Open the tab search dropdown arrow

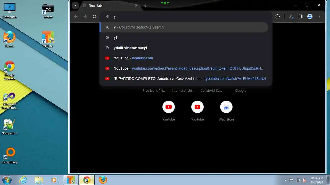point(75,5)
